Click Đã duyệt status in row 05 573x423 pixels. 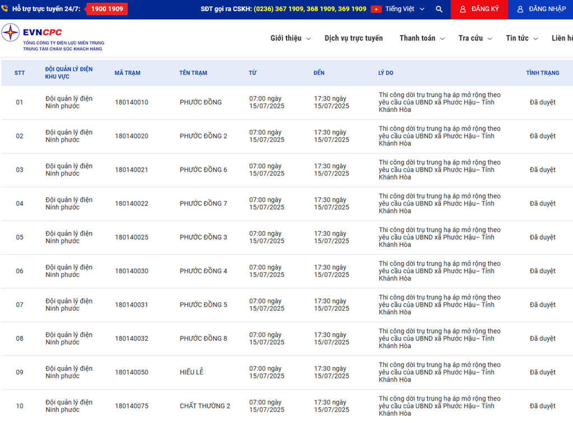[x=542, y=237]
